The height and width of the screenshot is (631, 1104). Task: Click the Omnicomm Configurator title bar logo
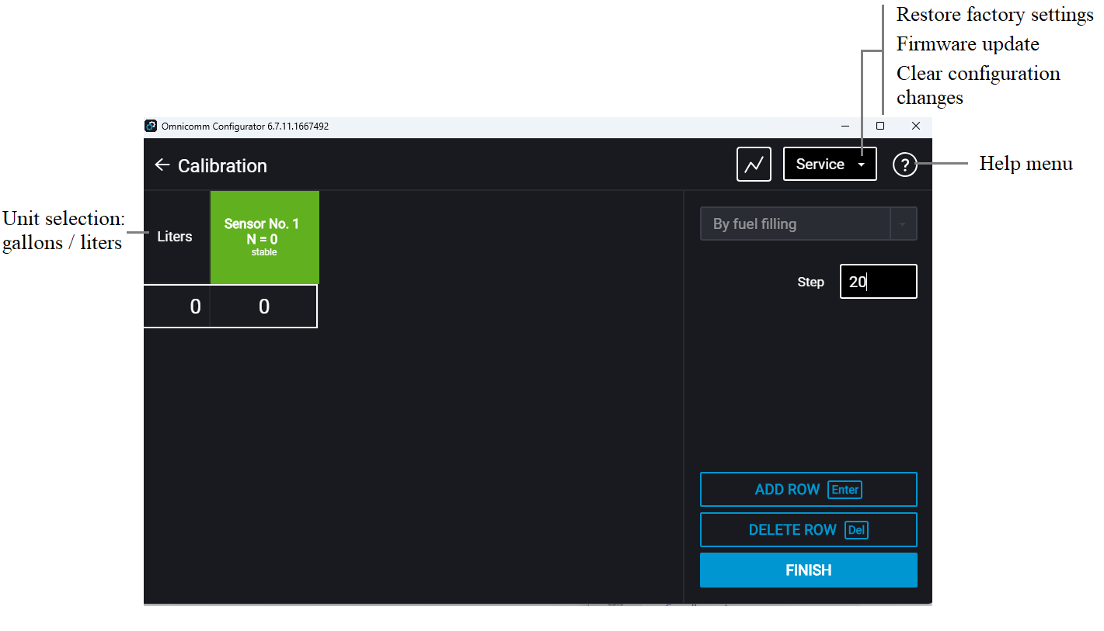(x=151, y=125)
